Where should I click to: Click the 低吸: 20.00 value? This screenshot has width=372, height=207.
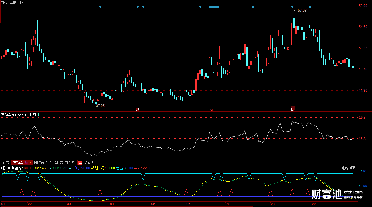(81, 168)
